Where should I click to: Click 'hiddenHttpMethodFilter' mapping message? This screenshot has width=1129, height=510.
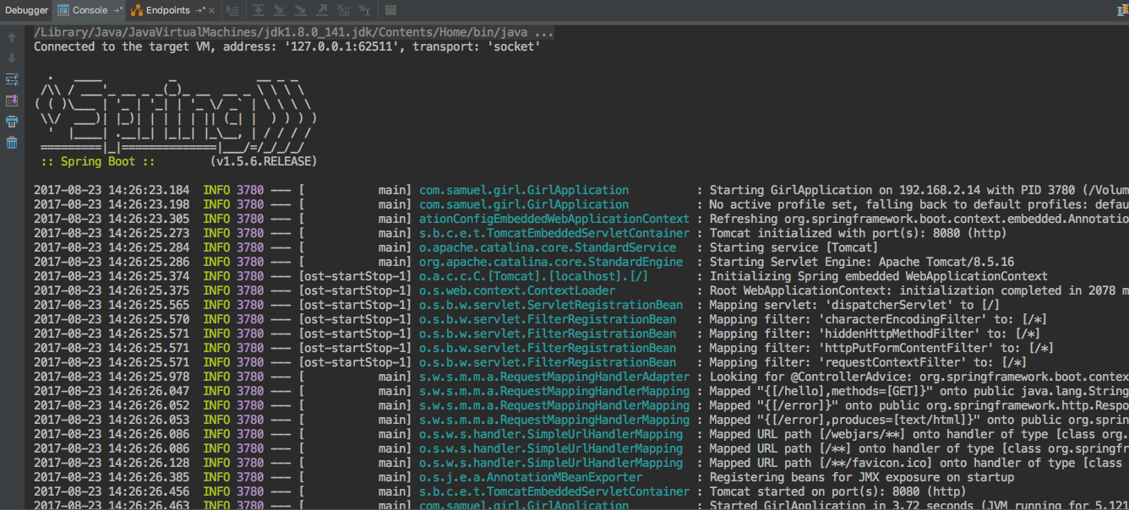[875, 334]
